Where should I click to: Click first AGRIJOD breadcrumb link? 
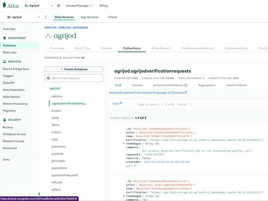(51, 27)
